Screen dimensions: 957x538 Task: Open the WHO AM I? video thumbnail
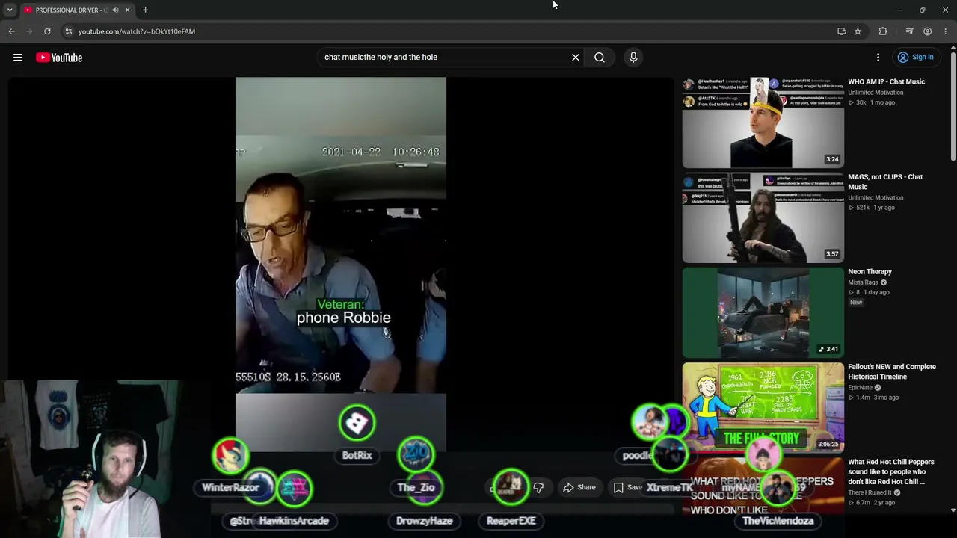(x=763, y=123)
